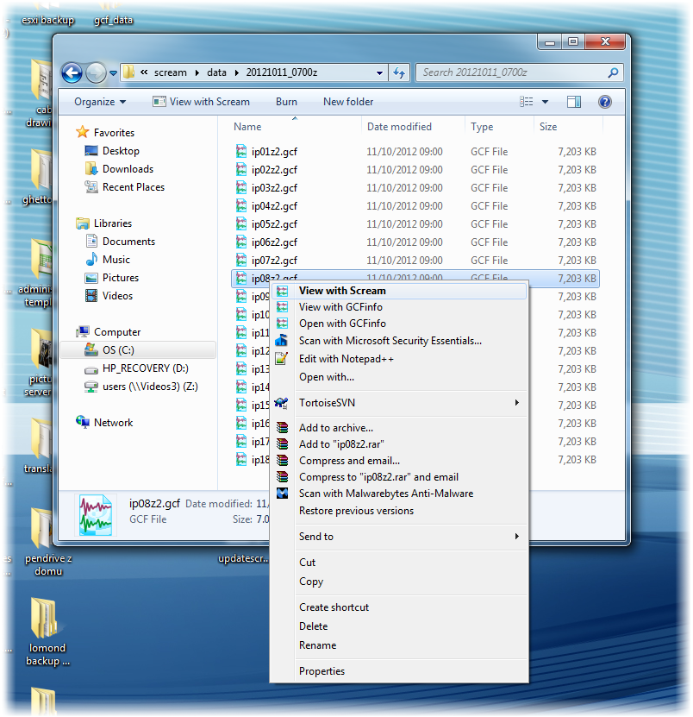
Task: Click the TortoiseSVN turtle icon in context menu
Action: (x=283, y=403)
